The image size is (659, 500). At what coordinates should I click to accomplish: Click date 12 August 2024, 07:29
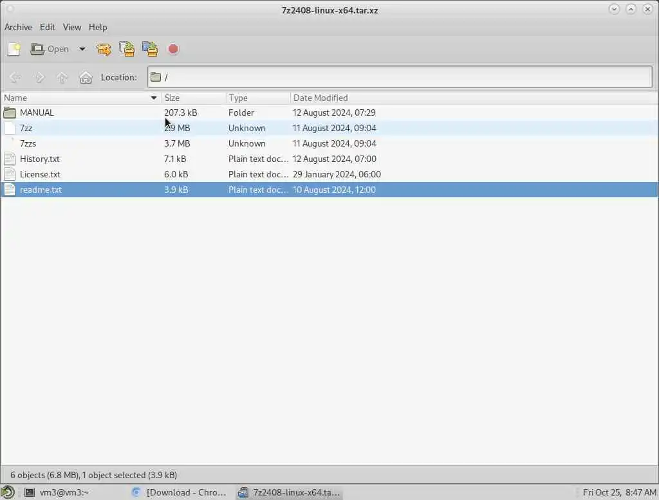[334, 112]
